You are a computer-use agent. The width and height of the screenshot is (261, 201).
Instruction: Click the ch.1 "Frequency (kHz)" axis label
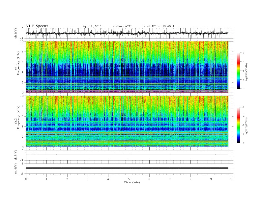point(18,63)
